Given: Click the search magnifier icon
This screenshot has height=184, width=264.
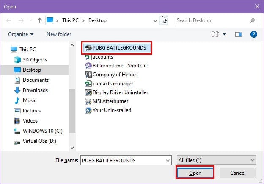Looking at the screenshot, I should pos(252,21).
